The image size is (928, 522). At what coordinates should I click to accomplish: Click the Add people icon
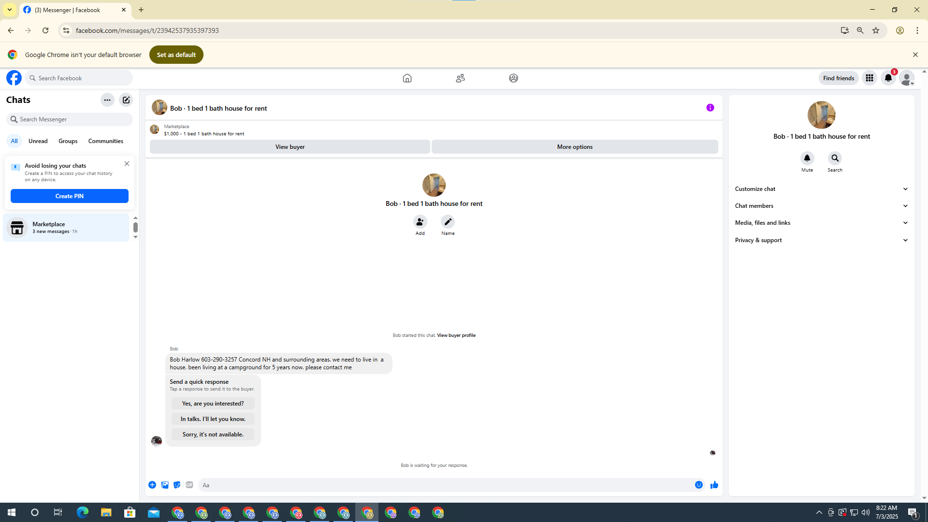pyautogui.click(x=420, y=222)
